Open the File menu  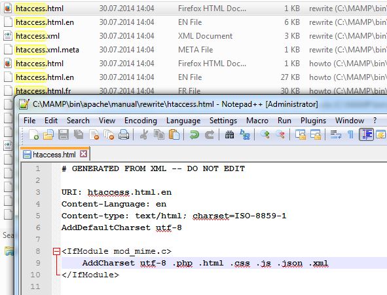coord(29,121)
